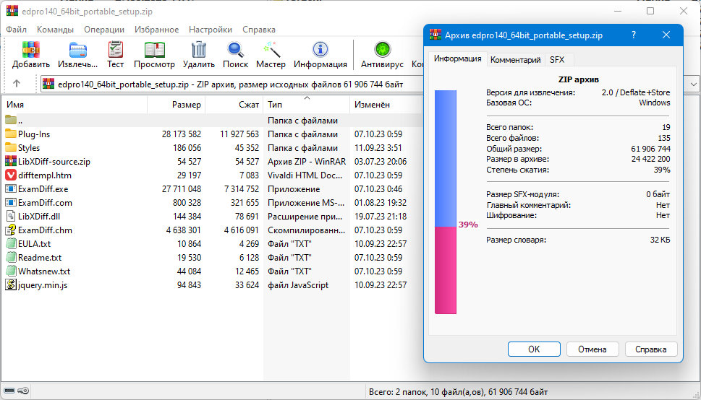Screen dimensions: 701x400
Task: Click Styles folder size 186 056
Action: click(x=187, y=148)
